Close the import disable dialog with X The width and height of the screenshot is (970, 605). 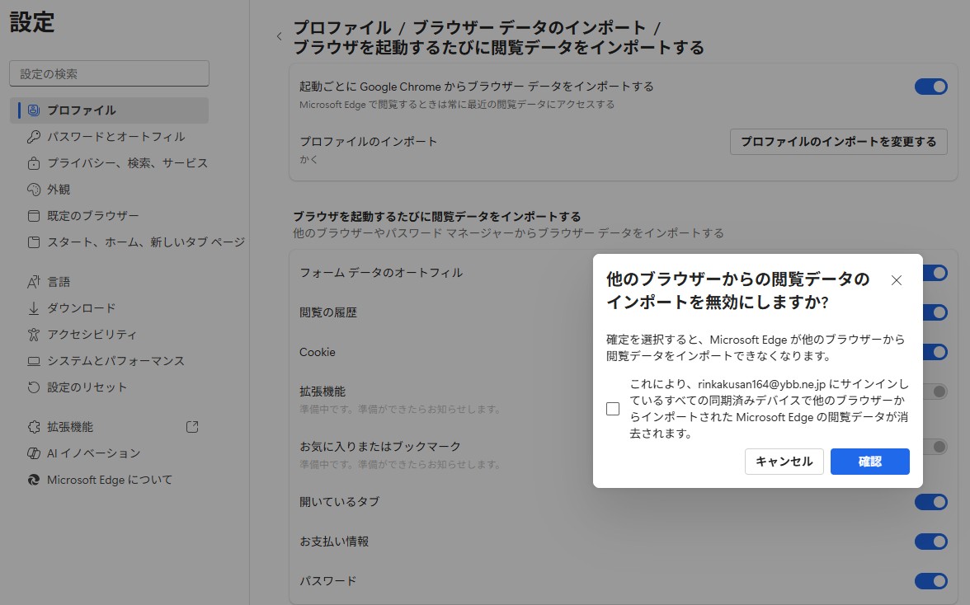[x=897, y=280]
